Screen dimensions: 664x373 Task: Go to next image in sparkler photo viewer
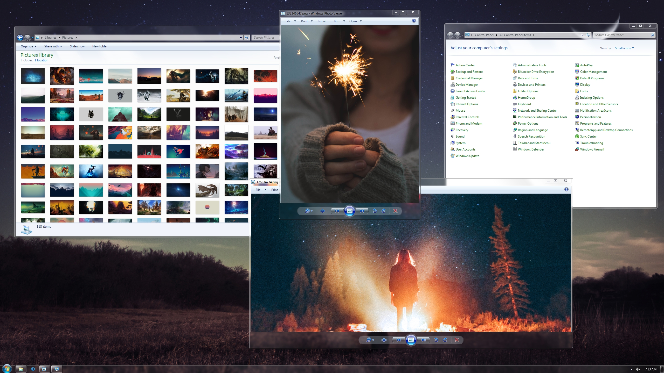coord(362,211)
